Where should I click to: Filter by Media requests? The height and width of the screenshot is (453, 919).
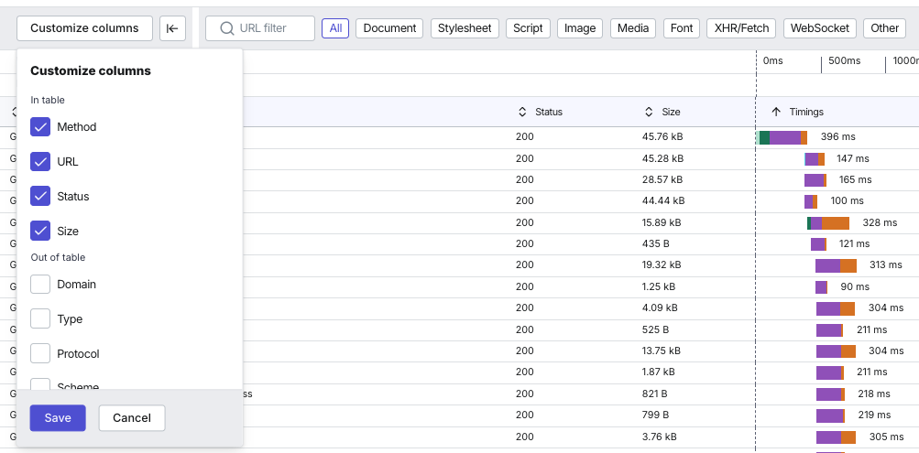633,28
